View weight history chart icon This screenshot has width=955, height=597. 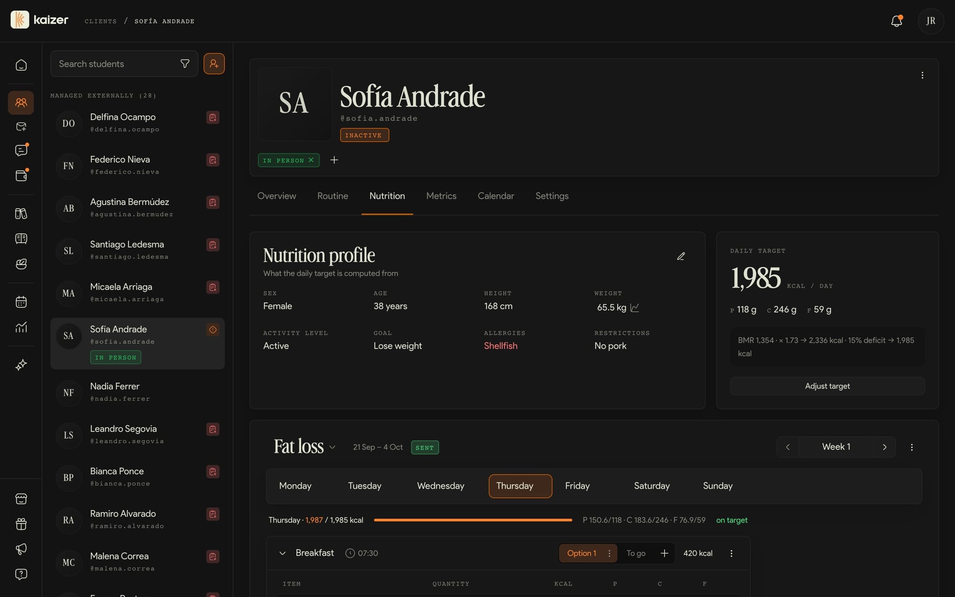(635, 308)
